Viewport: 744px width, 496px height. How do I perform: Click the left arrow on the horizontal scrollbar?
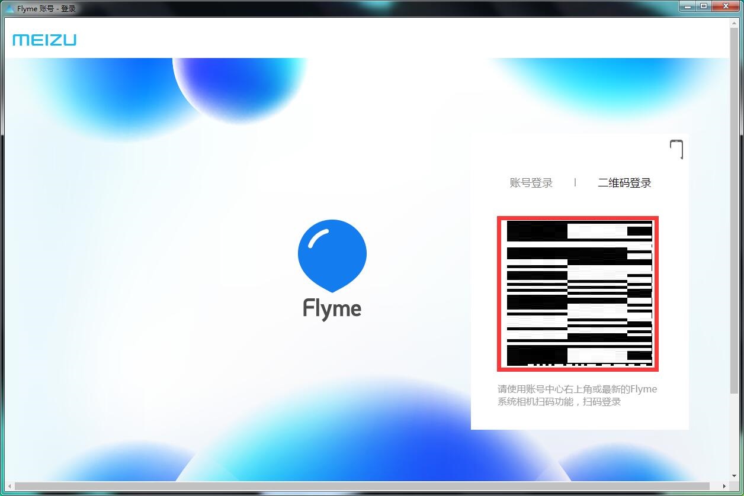click(9, 487)
